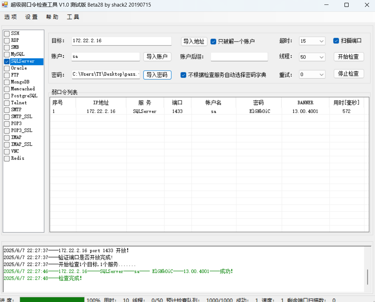Check the Telnet service box
The image size is (375, 302).
pos(7,103)
